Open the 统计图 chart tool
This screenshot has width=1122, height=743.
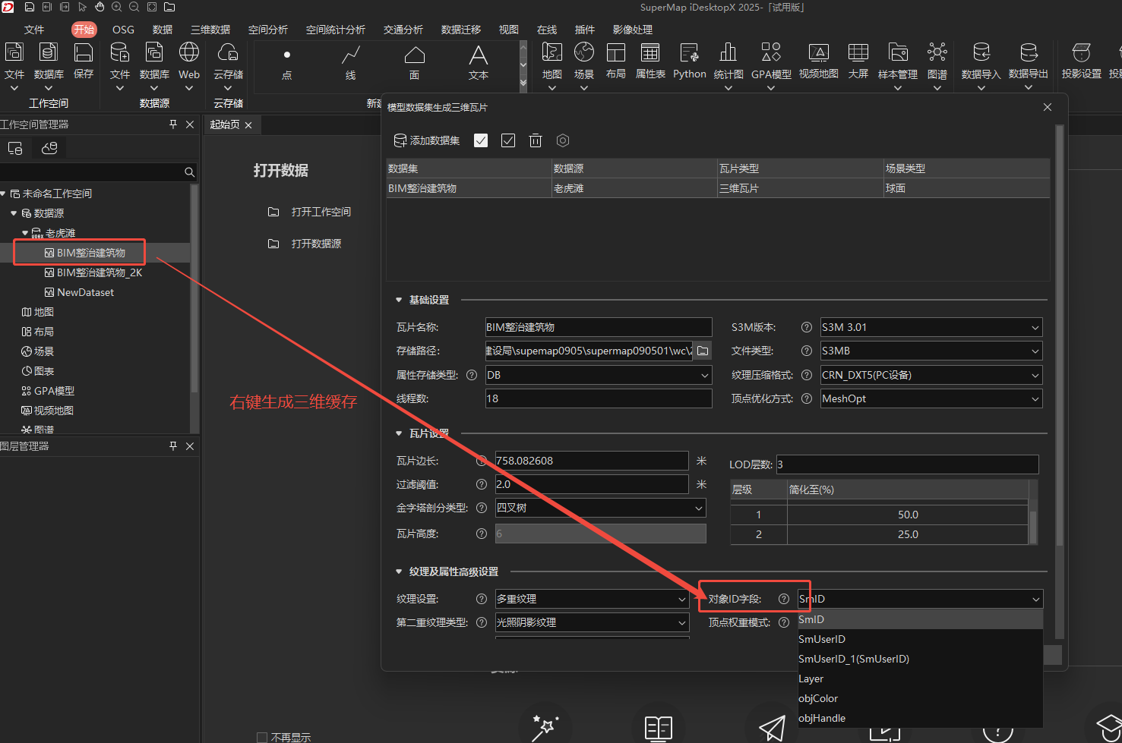click(728, 61)
